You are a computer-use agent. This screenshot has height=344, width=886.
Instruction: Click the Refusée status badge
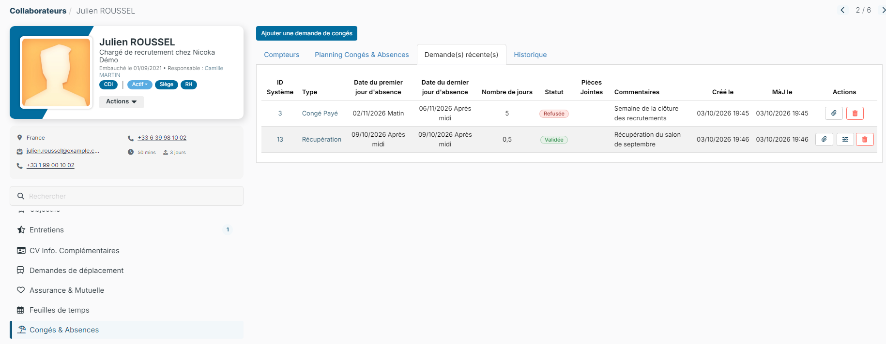click(x=554, y=114)
